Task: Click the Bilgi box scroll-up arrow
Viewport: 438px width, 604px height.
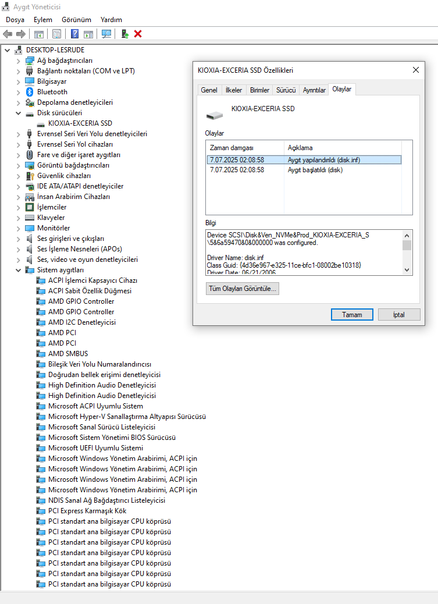Action: 407,235
